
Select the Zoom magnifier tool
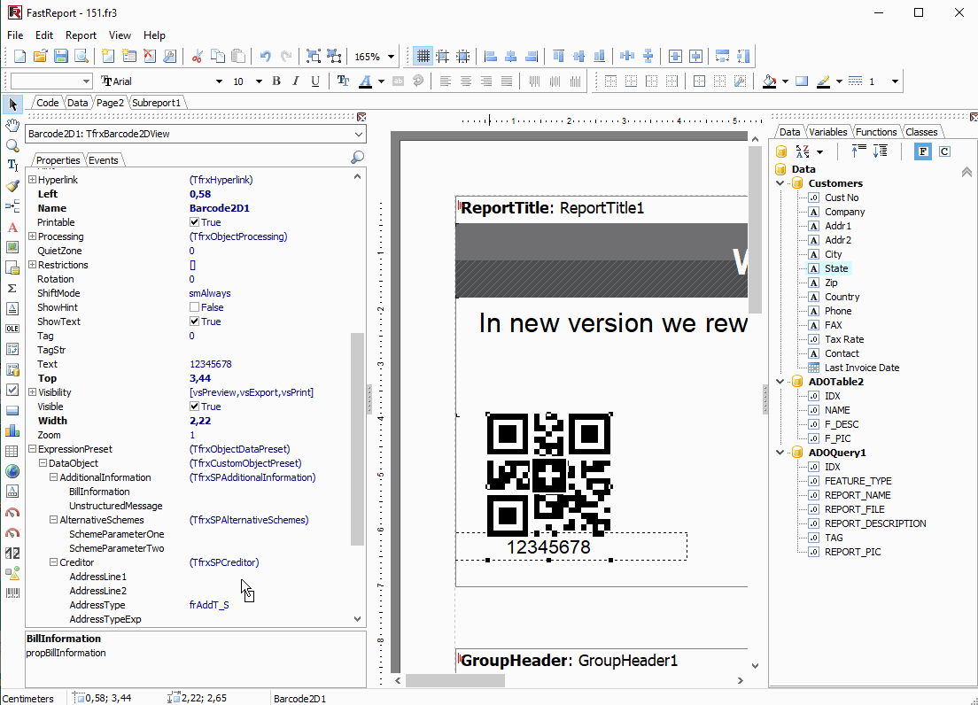tap(12, 145)
